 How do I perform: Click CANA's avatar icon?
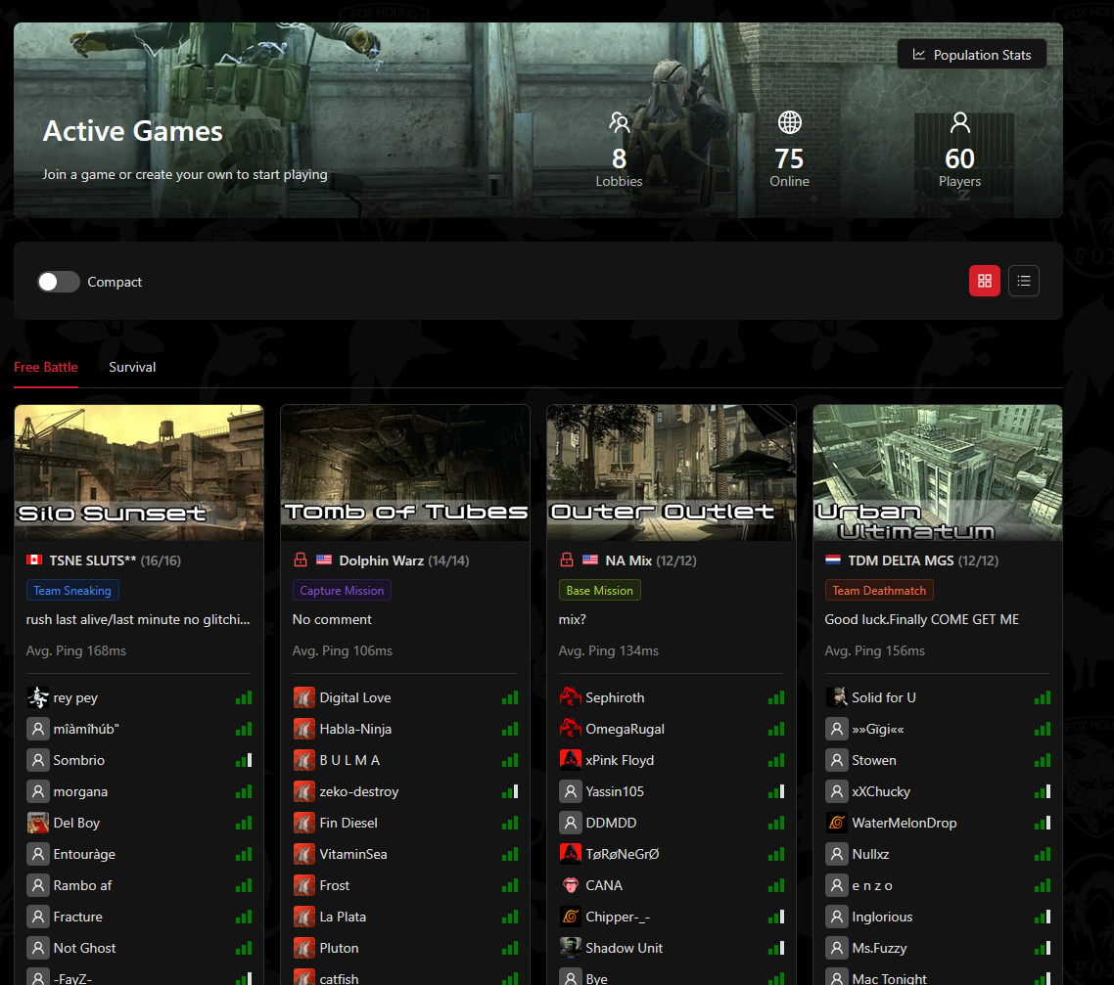[570, 885]
